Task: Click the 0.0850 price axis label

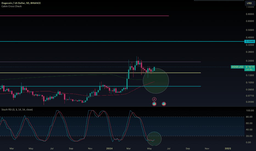Action: pos(250,90)
